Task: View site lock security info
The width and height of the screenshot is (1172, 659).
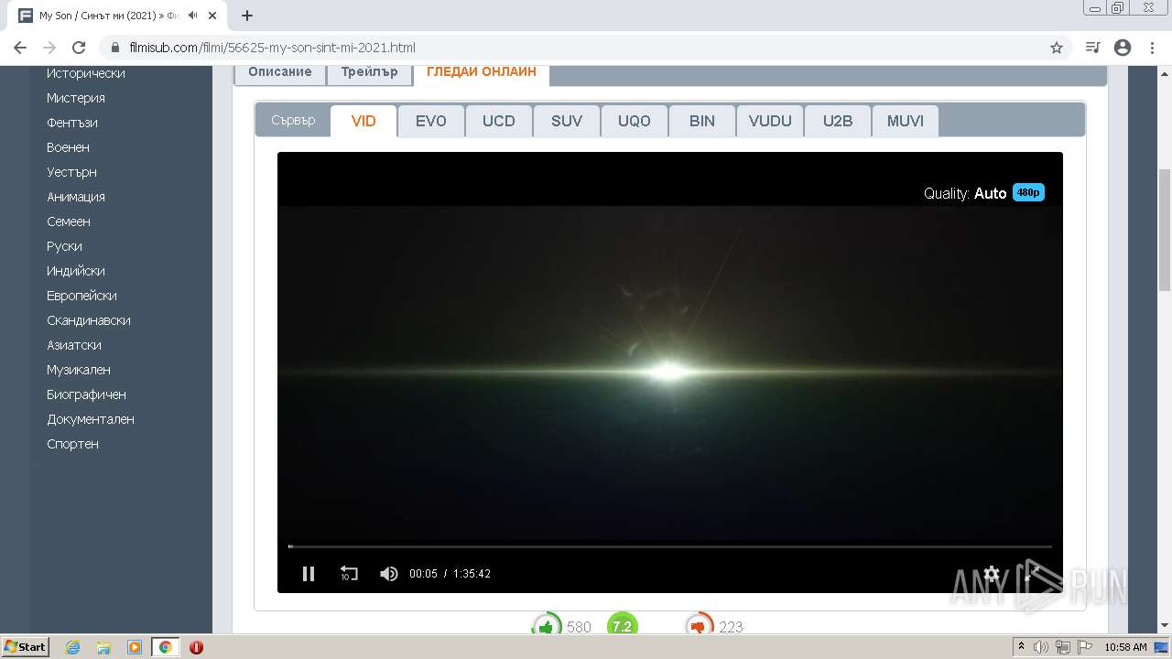Action: [114, 48]
